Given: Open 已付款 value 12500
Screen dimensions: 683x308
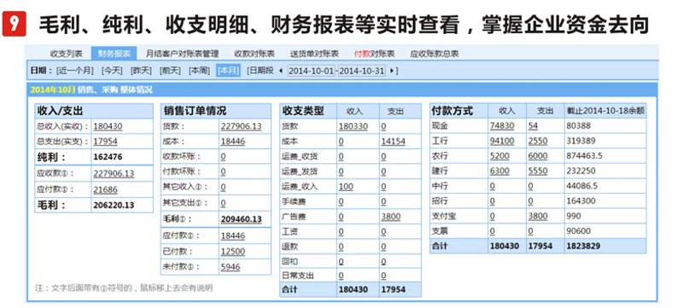Looking at the screenshot, I should point(232,252).
